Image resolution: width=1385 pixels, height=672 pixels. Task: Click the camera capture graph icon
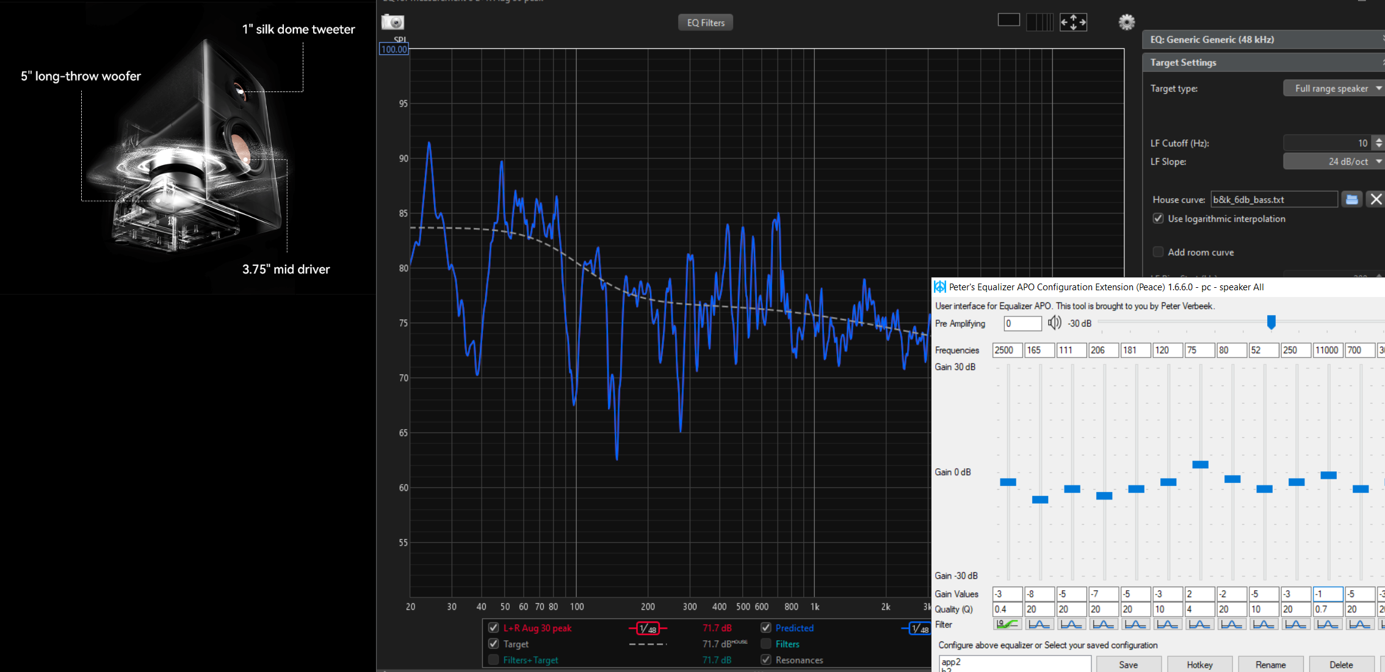pyautogui.click(x=392, y=23)
